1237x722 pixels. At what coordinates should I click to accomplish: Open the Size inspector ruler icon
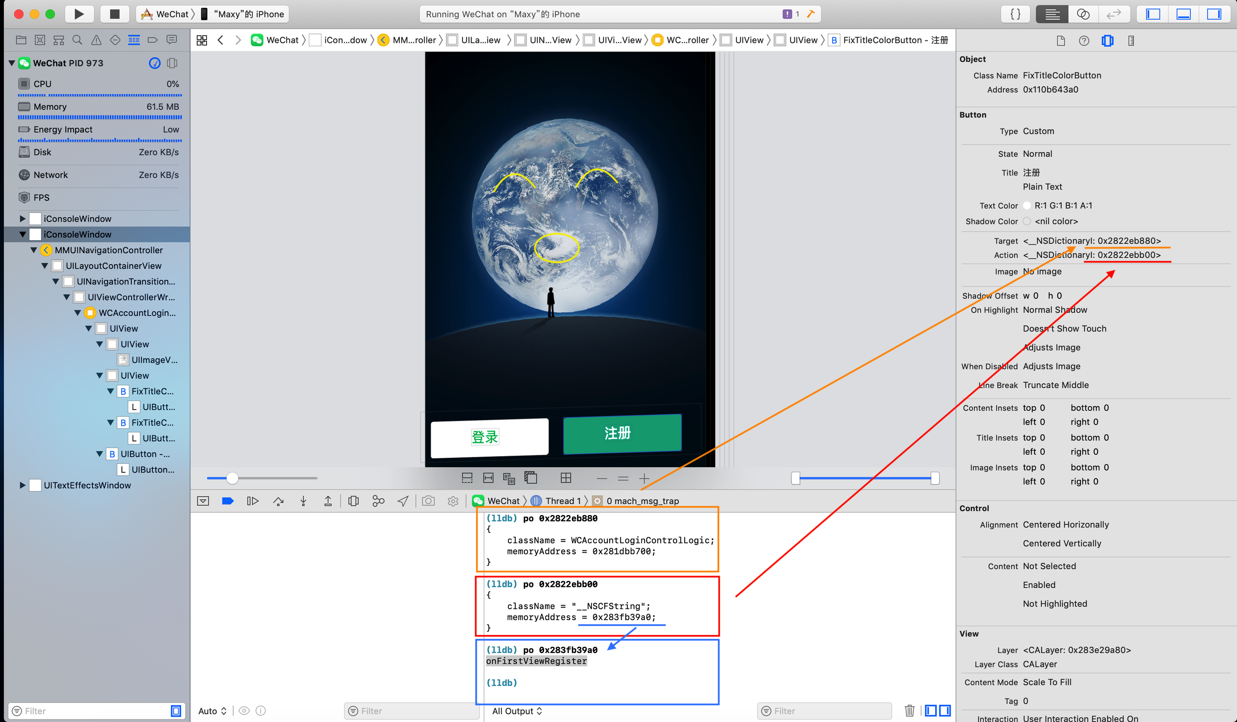pyautogui.click(x=1131, y=41)
